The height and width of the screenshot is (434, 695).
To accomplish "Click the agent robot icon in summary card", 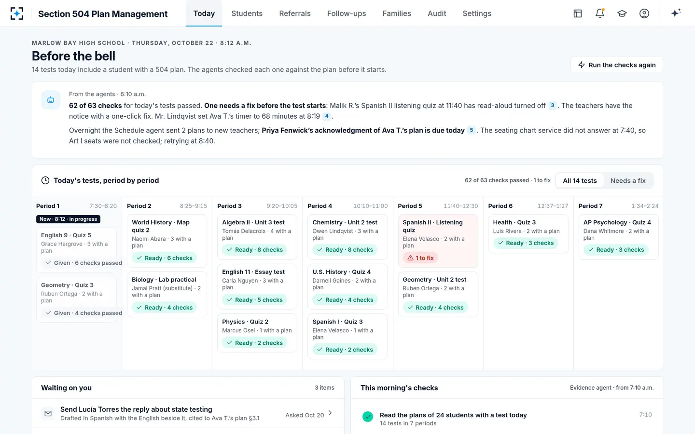I will [x=51, y=100].
